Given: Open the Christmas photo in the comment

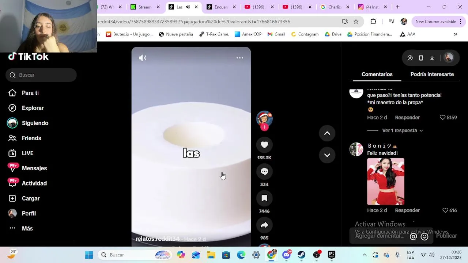Looking at the screenshot, I should 386,182.
